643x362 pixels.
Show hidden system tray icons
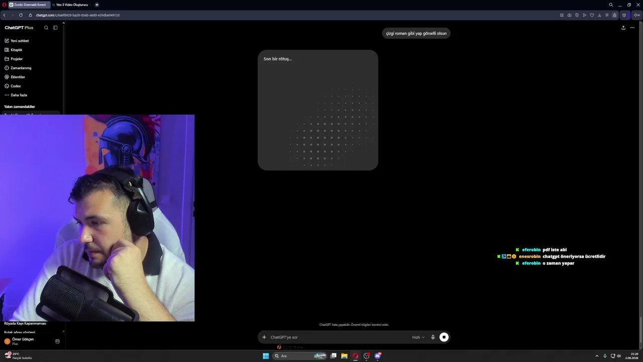click(597, 356)
